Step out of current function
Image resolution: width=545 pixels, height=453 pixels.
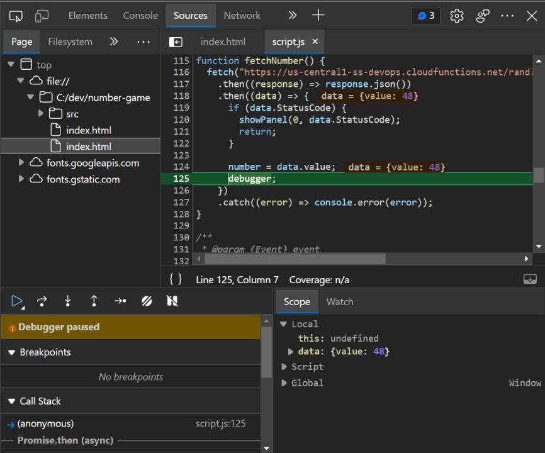pyautogui.click(x=94, y=301)
